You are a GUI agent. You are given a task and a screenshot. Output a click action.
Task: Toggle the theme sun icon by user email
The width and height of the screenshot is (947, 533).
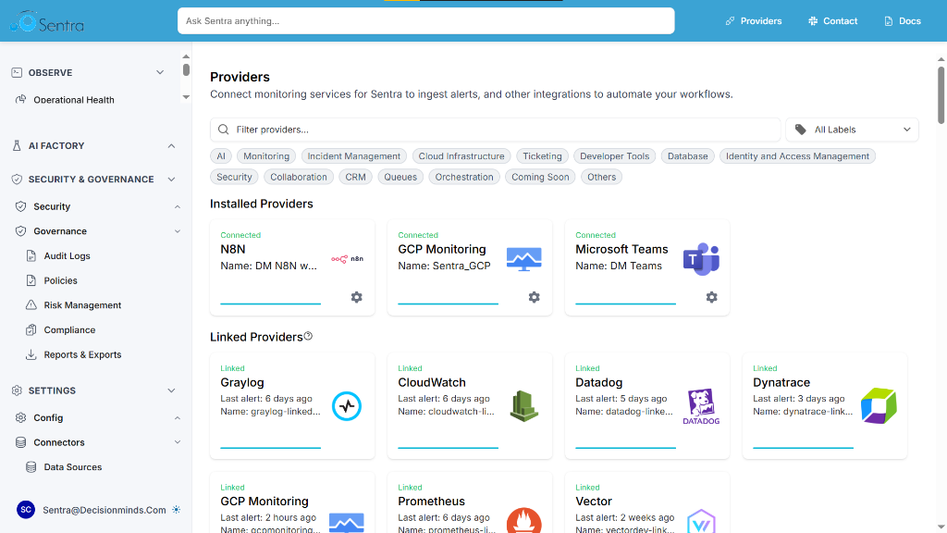[177, 510]
